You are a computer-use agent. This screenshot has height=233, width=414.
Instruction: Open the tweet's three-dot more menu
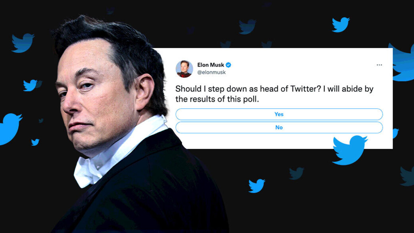point(379,65)
